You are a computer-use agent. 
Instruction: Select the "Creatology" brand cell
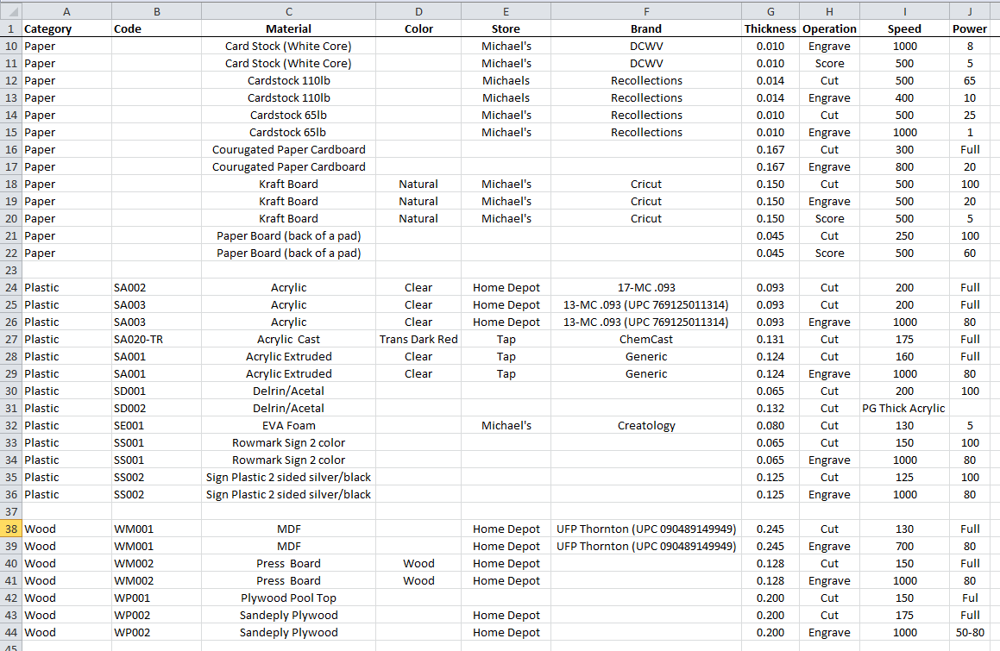coord(646,426)
